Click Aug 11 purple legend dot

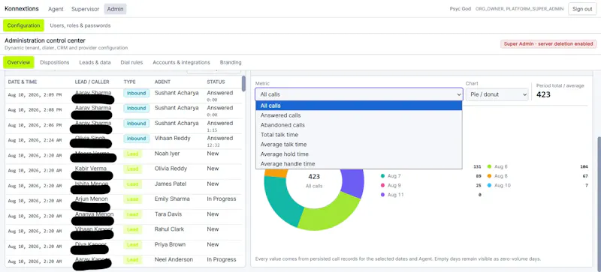coord(382,195)
